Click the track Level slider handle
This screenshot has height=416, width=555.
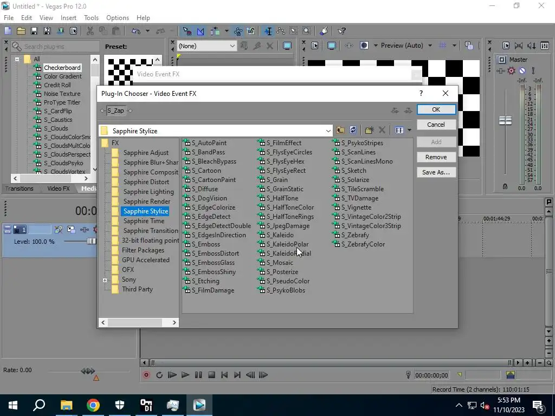click(91, 241)
